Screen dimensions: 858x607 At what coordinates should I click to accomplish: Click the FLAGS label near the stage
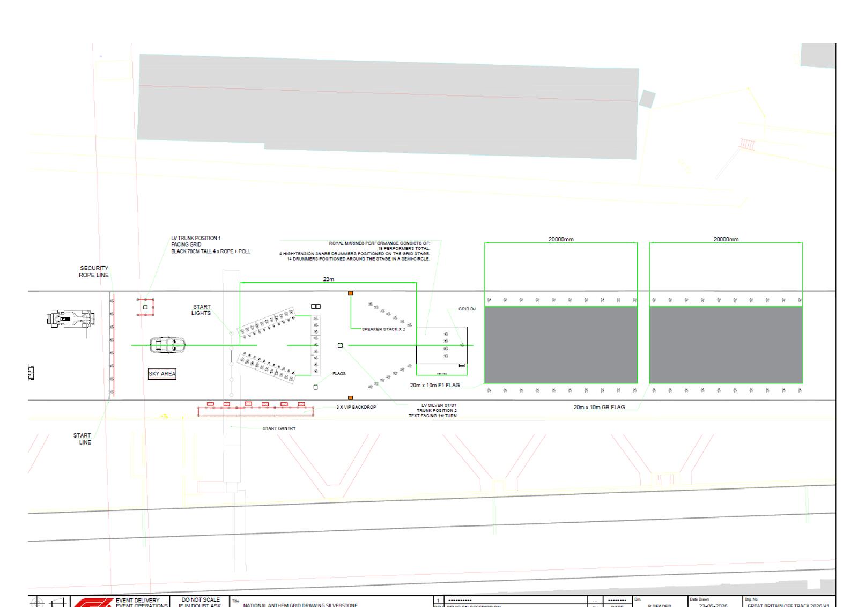(339, 374)
